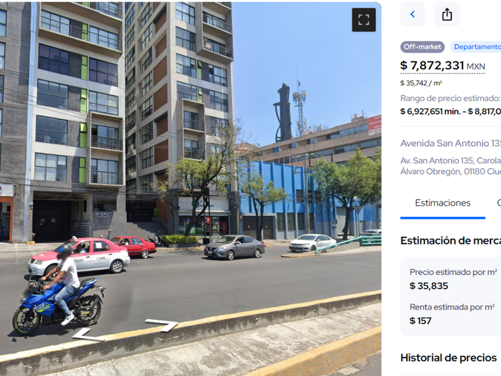
Task: Click the $35,742 / m² price label
Action: [421, 83]
